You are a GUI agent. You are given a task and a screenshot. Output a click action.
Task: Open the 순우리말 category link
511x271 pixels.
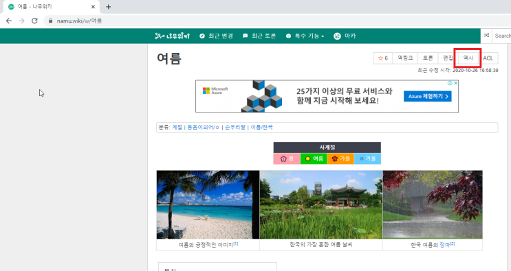click(235, 128)
